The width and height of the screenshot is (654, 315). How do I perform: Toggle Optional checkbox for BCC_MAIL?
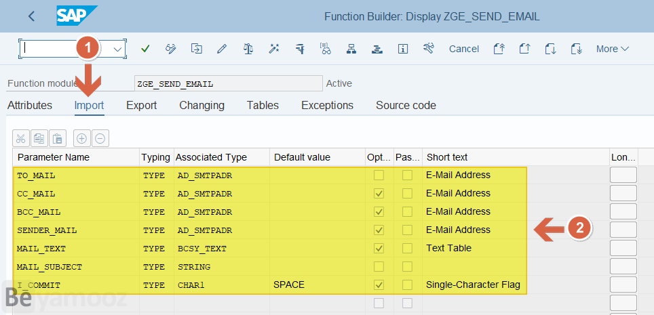[x=379, y=212]
